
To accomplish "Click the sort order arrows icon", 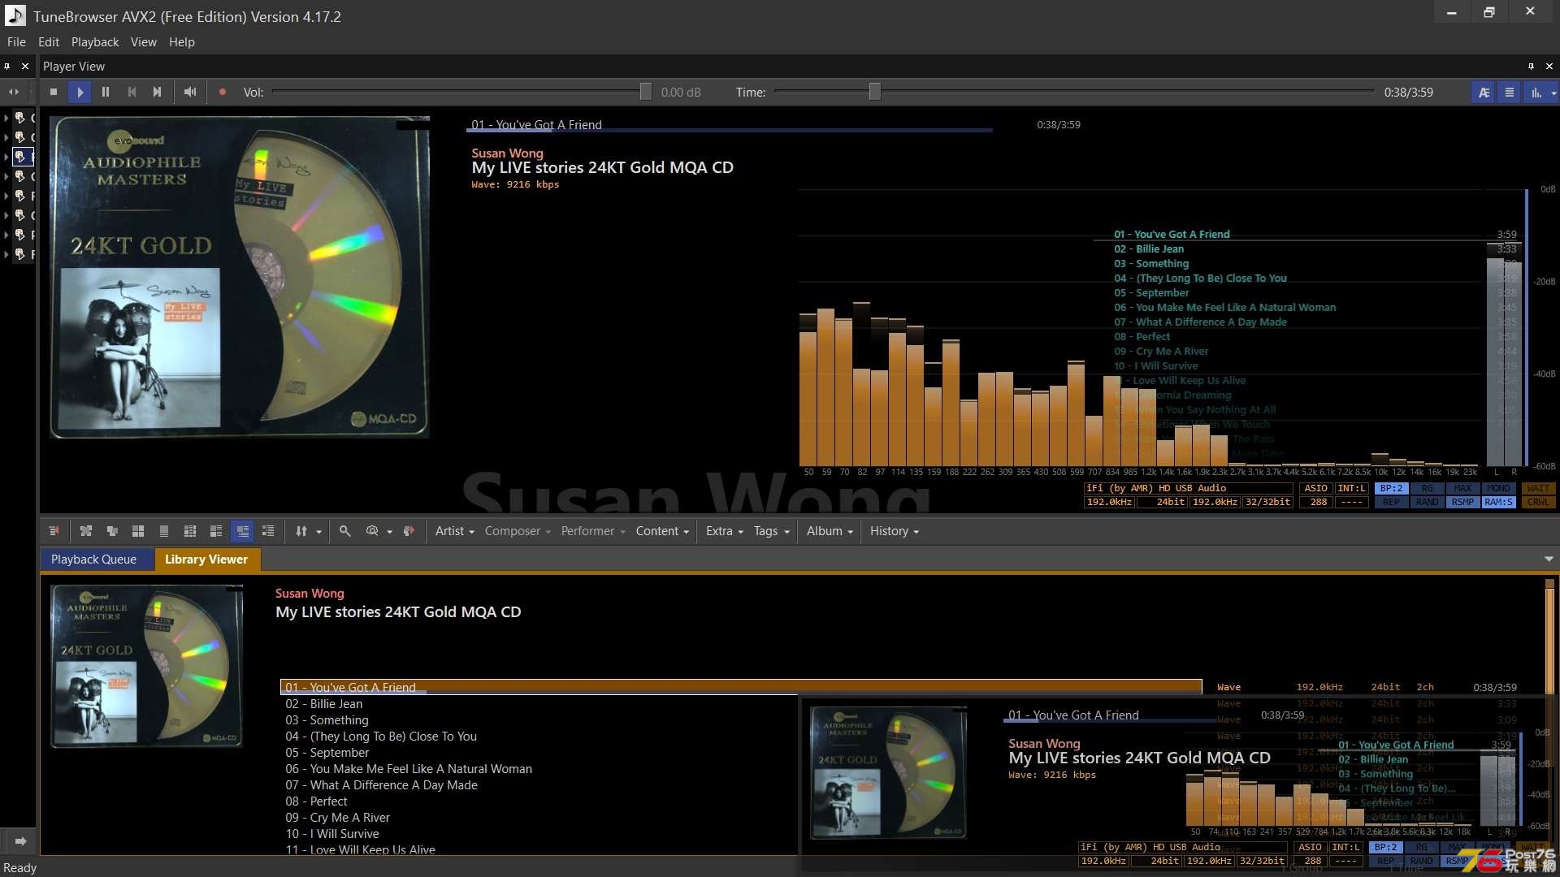I will 301,531.
